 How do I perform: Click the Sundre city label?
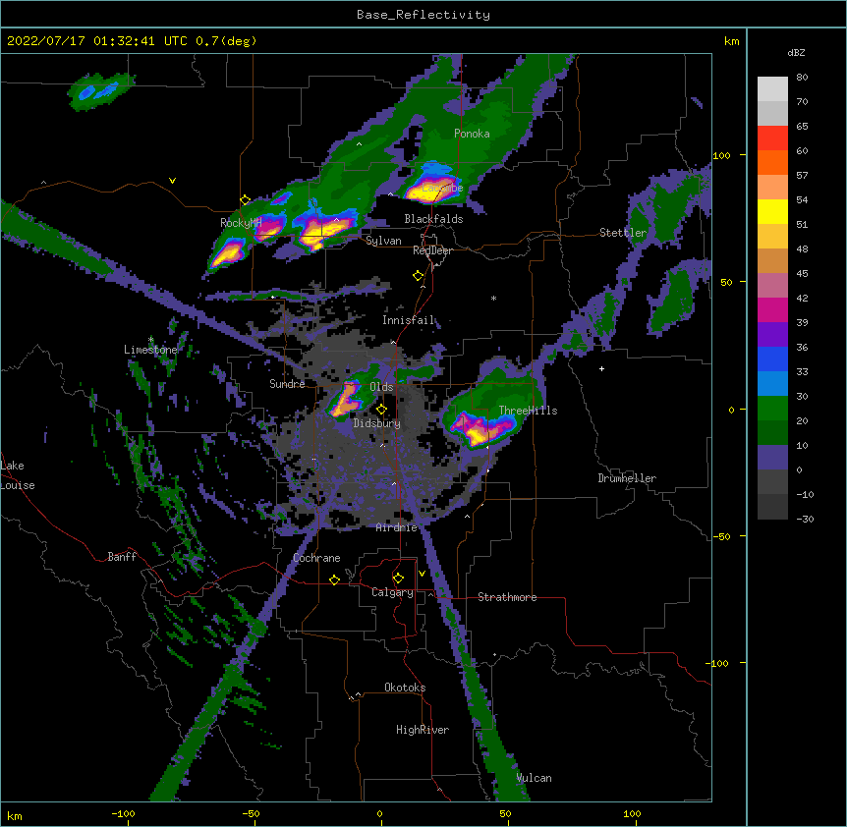pos(287,384)
